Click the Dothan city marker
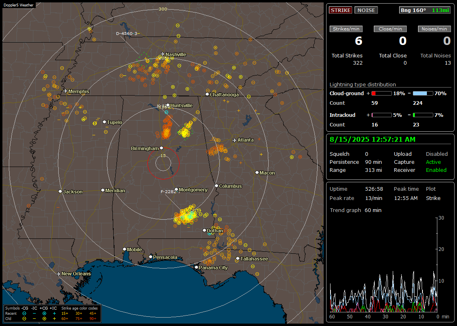Viewport: 457px width, 326px height. tap(204, 230)
